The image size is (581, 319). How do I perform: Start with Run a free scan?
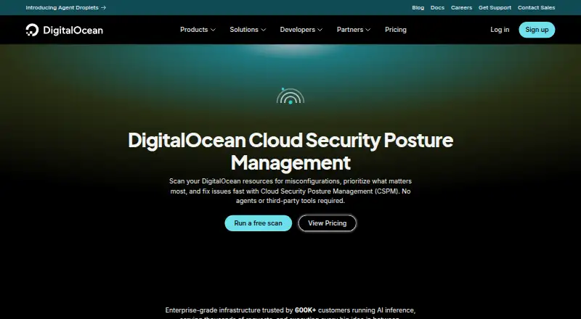(x=259, y=223)
